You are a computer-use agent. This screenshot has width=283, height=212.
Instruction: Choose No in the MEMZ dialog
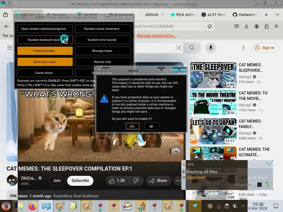click(x=152, y=126)
